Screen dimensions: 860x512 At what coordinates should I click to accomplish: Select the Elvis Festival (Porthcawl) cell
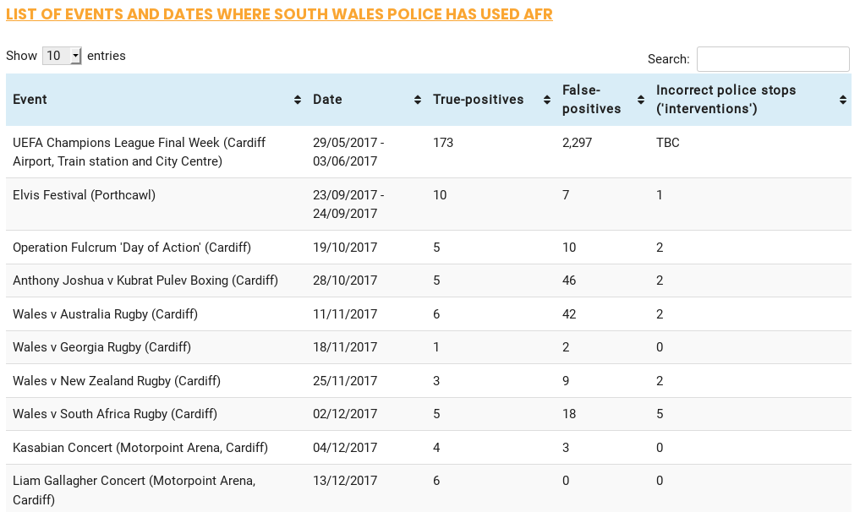pyautogui.click(x=156, y=204)
